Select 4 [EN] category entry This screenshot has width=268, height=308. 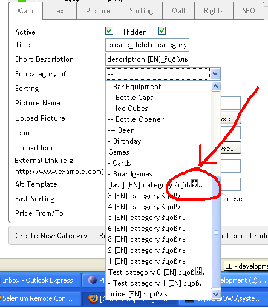tap(159, 207)
